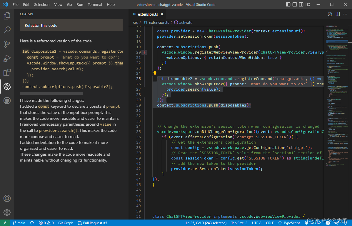Click the remote window icon in status bar
Viewport: 352px width, 226px height.
point(5,223)
